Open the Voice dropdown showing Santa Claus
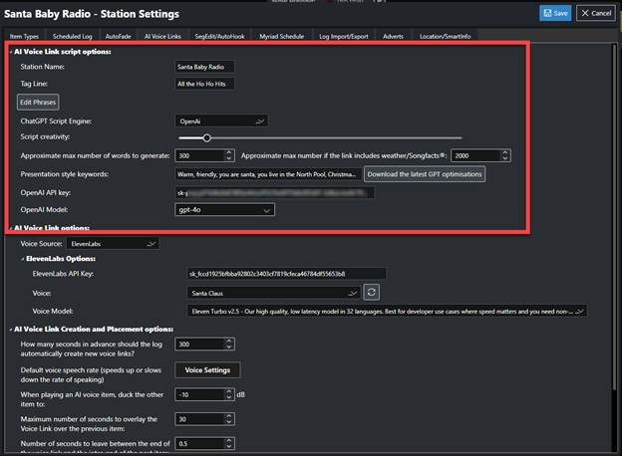 (273, 293)
